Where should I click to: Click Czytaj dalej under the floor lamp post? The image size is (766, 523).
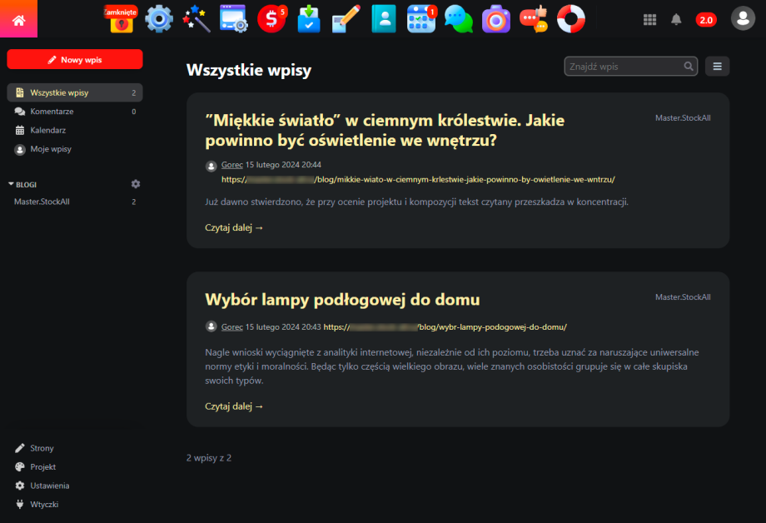(x=234, y=406)
